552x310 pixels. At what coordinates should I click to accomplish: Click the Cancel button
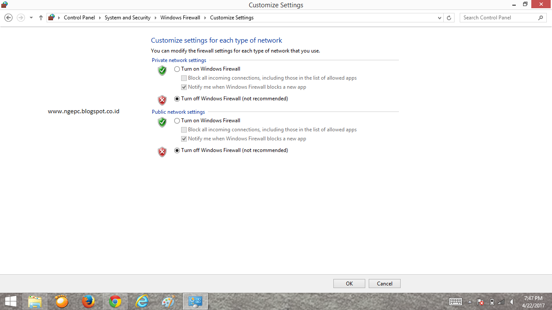tap(384, 283)
